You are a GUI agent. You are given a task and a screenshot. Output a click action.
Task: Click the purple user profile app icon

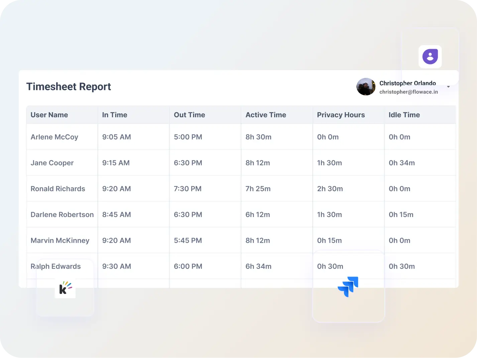(x=430, y=56)
